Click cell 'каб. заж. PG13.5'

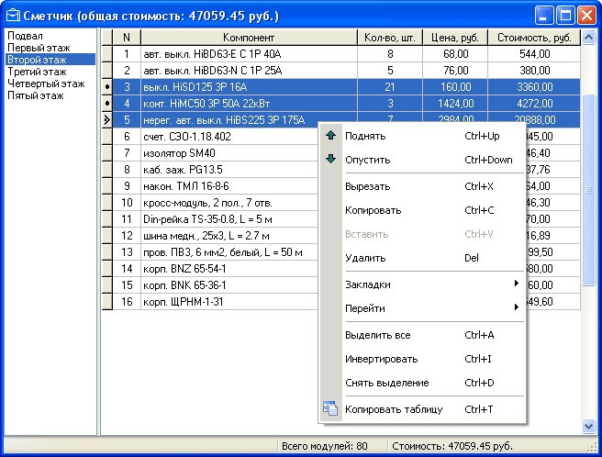tap(229, 170)
